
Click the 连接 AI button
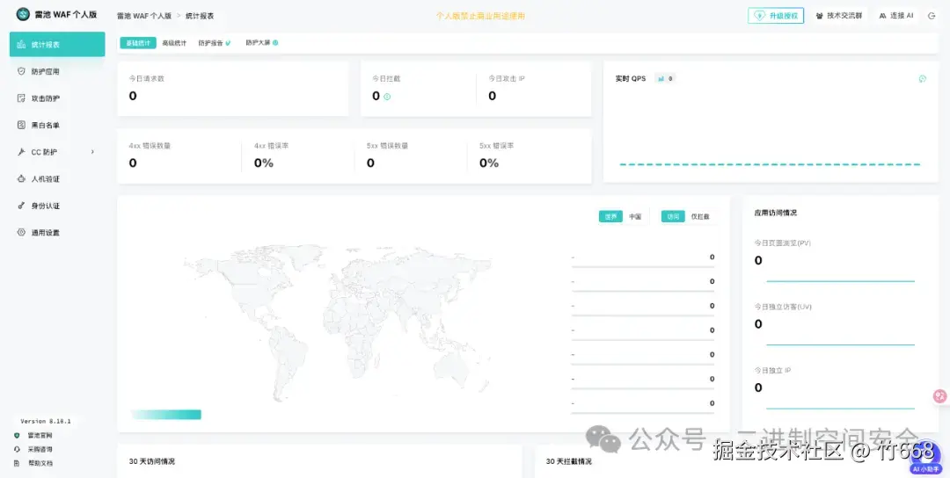pos(896,16)
